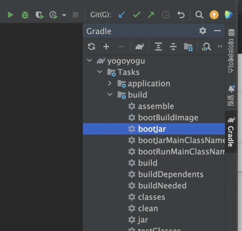Collapse the build task group
Image resolution: width=242 pixels, height=231 pixels.
click(x=110, y=94)
